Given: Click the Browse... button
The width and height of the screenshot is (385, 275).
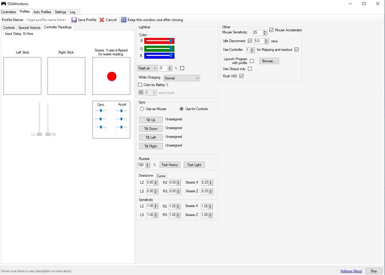Looking at the screenshot, I should (x=269, y=61).
